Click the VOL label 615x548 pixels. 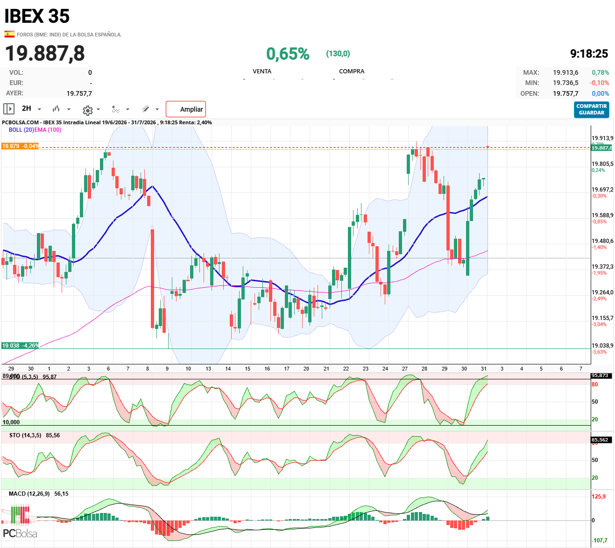(16, 72)
